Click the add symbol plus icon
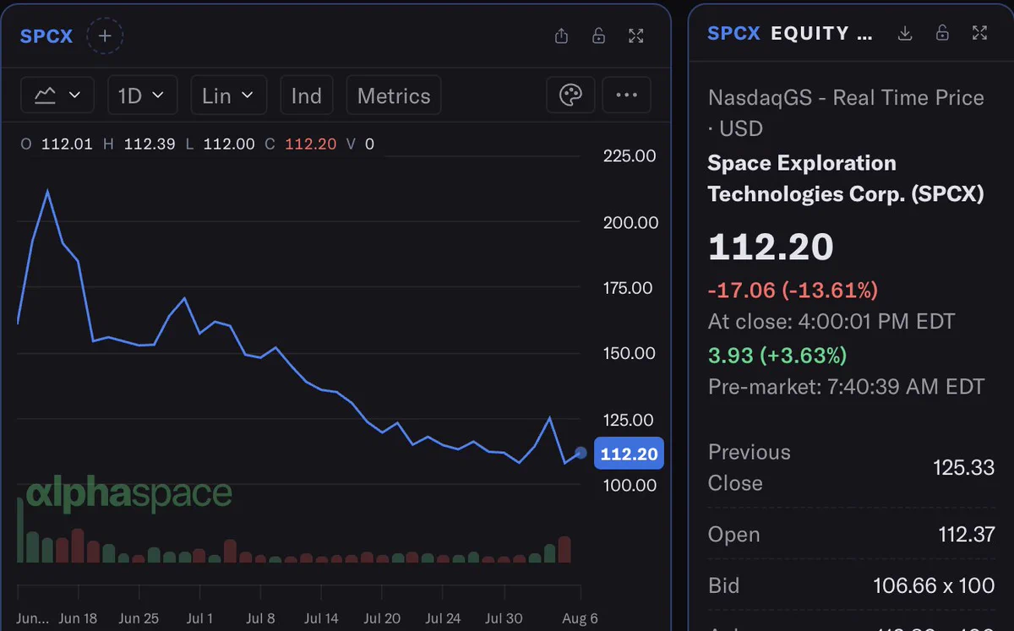 point(105,36)
